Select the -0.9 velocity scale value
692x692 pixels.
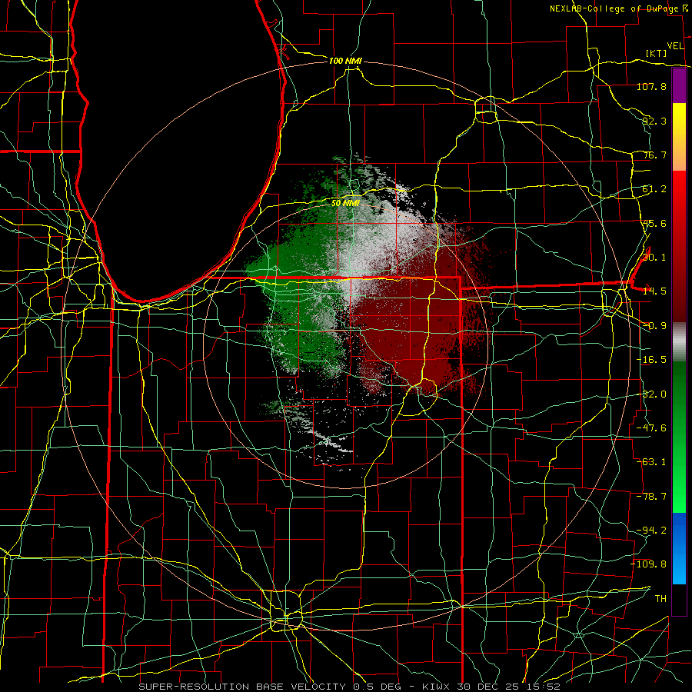654,326
